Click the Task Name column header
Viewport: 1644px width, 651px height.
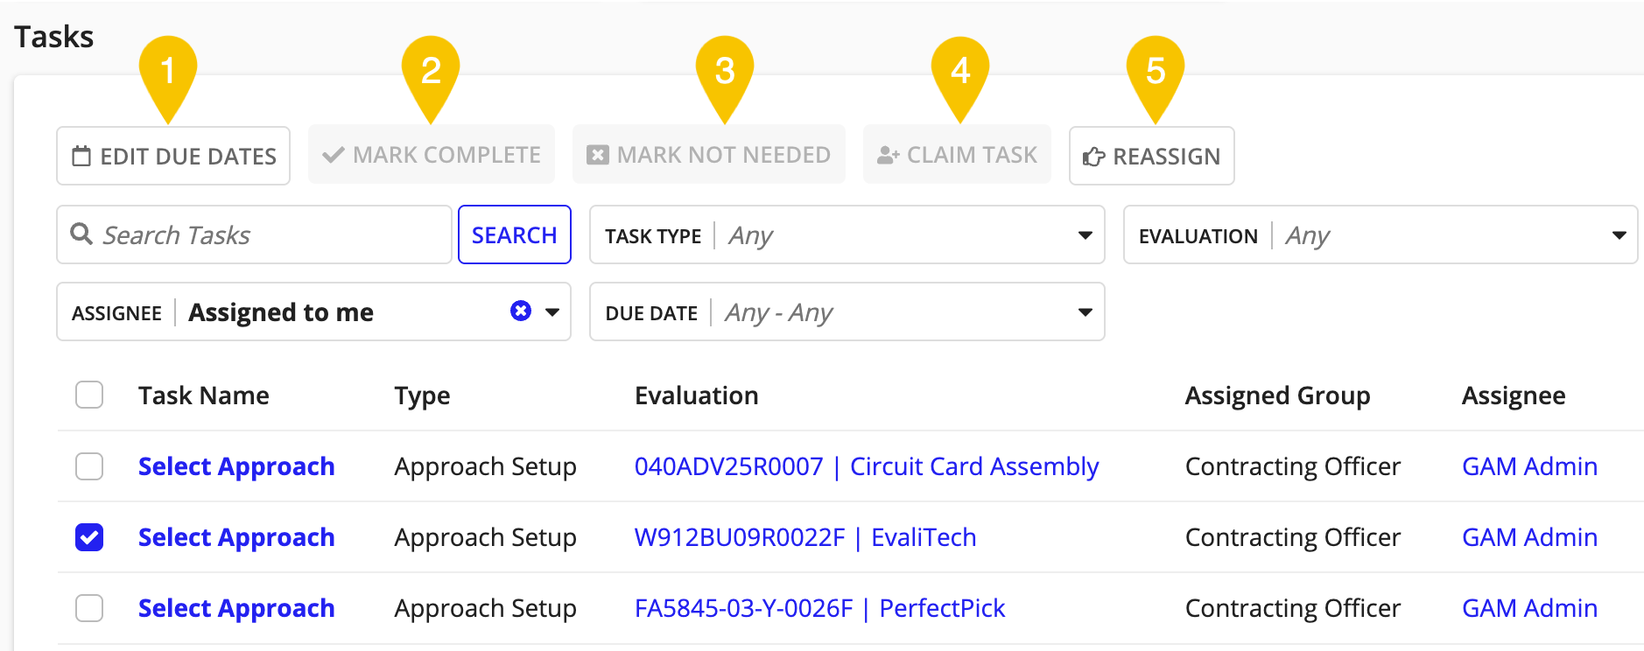204,395
